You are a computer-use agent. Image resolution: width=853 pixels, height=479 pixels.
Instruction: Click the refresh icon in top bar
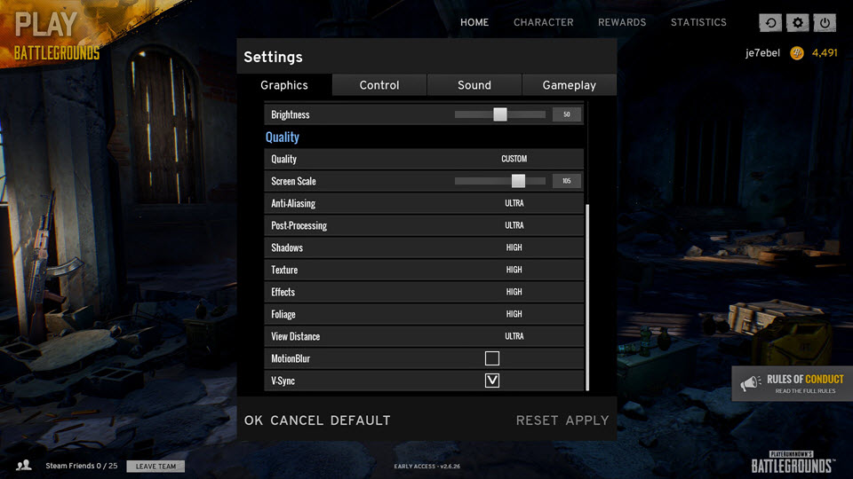[770, 23]
